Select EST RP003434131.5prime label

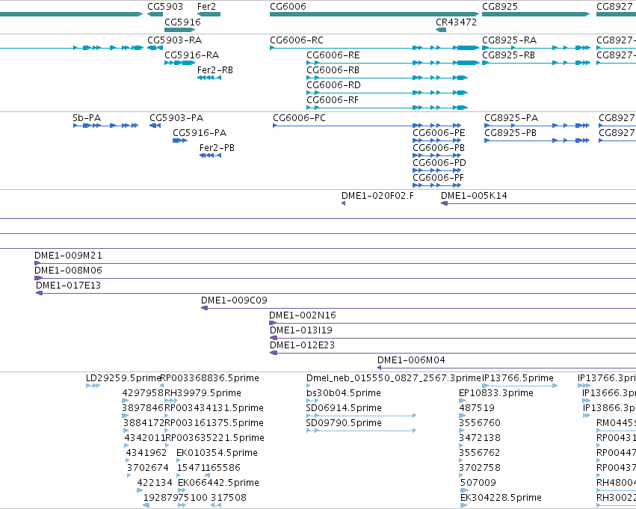click(214, 408)
